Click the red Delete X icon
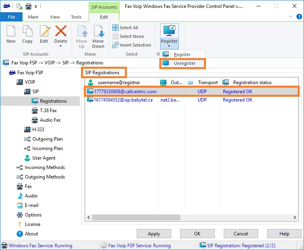This screenshot has width=304, height=250. [x=61, y=31]
